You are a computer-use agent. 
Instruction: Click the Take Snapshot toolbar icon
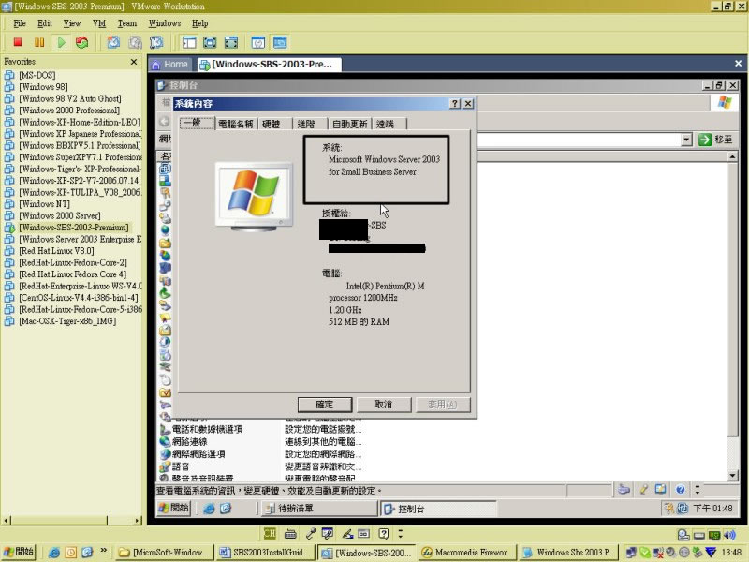tap(113, 42)
